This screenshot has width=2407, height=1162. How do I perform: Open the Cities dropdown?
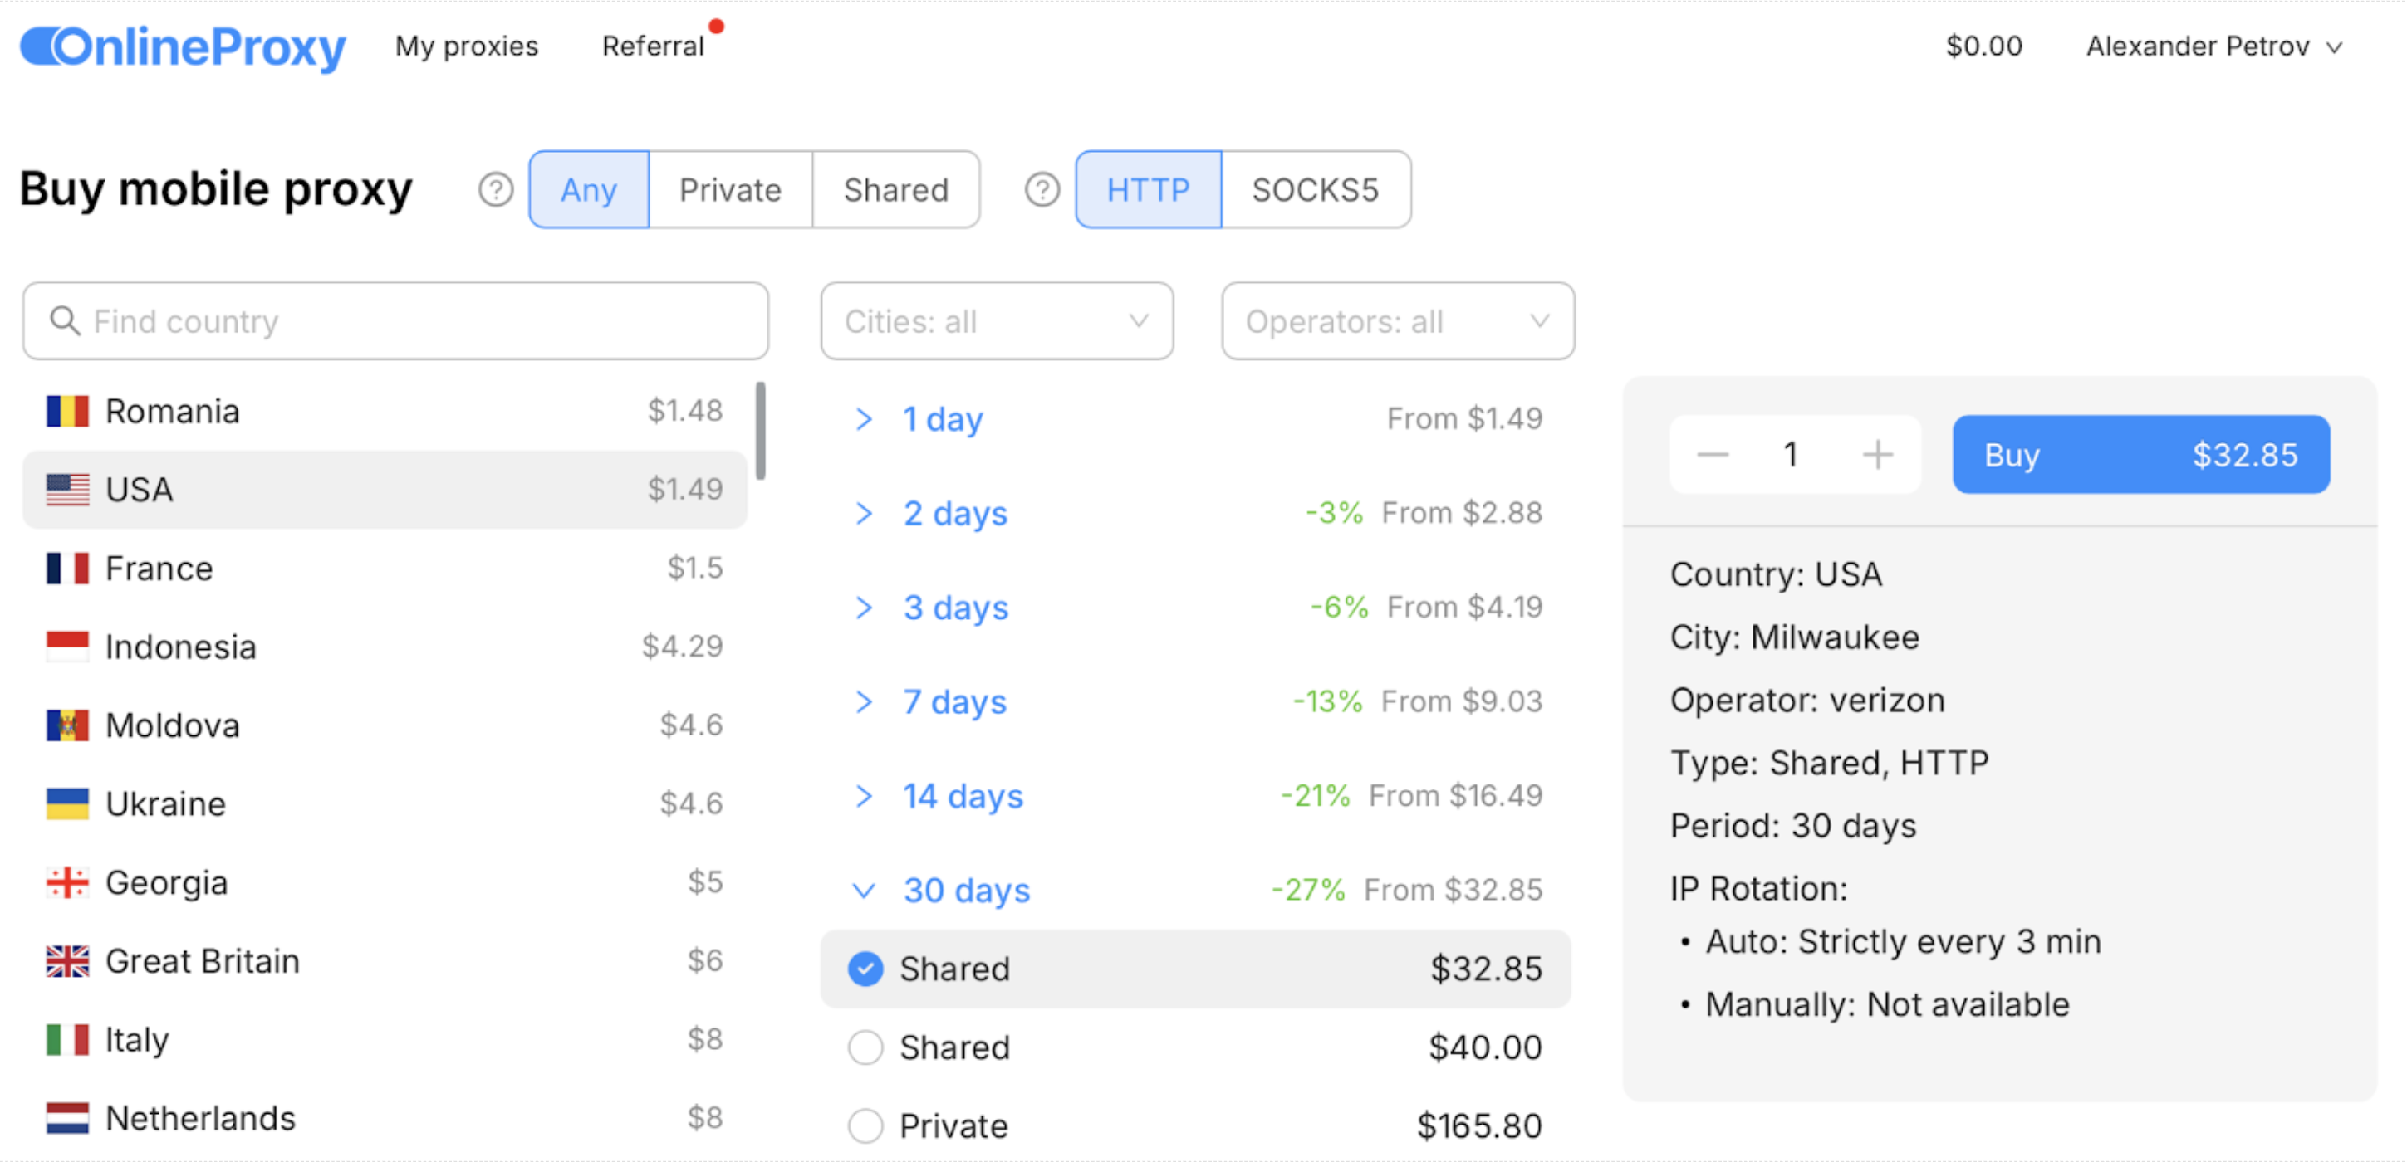click(x=996, y=321)
